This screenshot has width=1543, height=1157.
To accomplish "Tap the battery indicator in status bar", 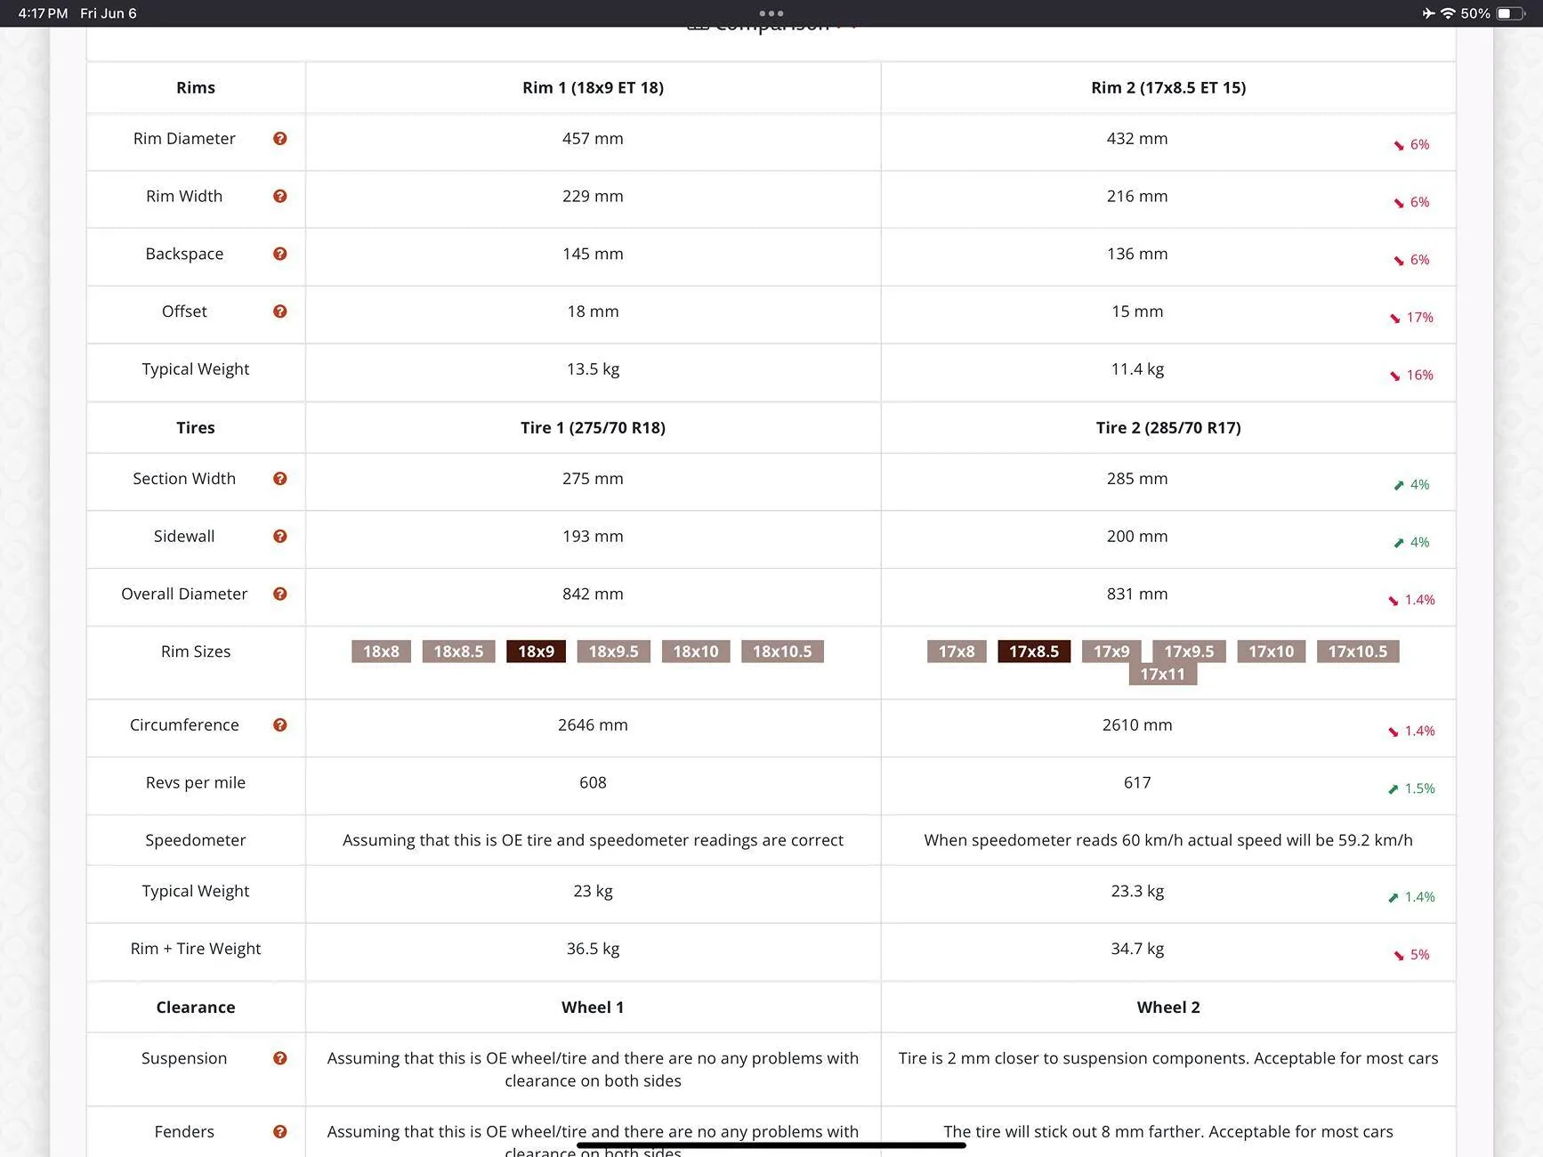I will click(x=1509, y=13).
